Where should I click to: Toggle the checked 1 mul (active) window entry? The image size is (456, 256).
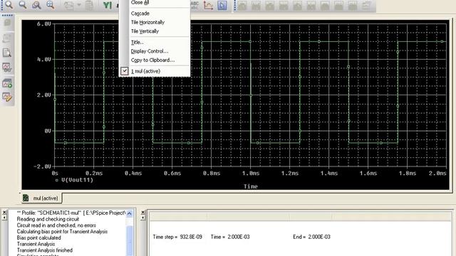pos(155,71)
